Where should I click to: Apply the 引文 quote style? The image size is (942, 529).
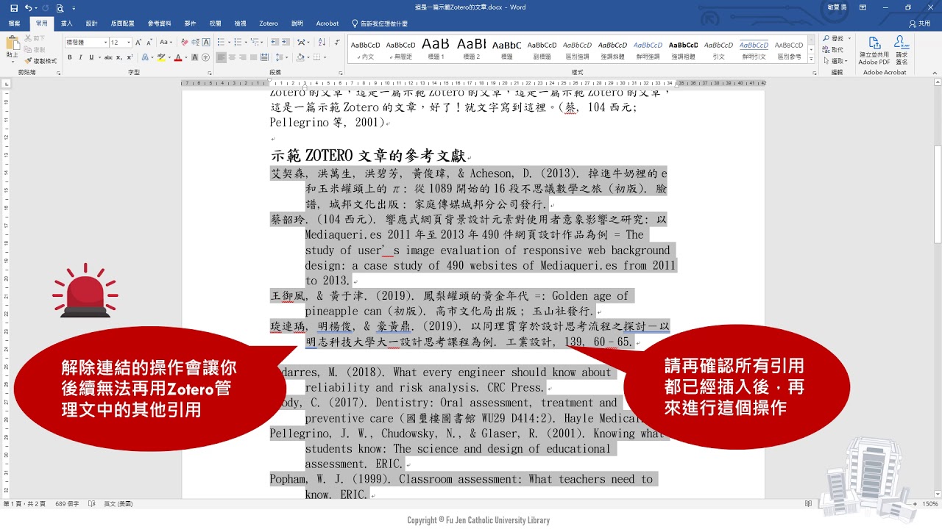[x=718, y=49]
